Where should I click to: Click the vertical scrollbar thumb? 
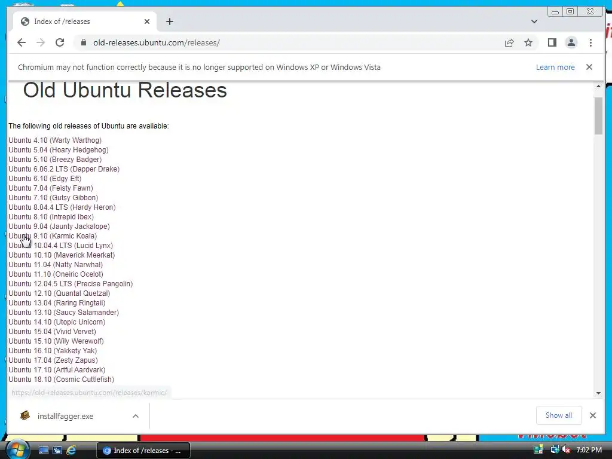click(x=598, y=116)
